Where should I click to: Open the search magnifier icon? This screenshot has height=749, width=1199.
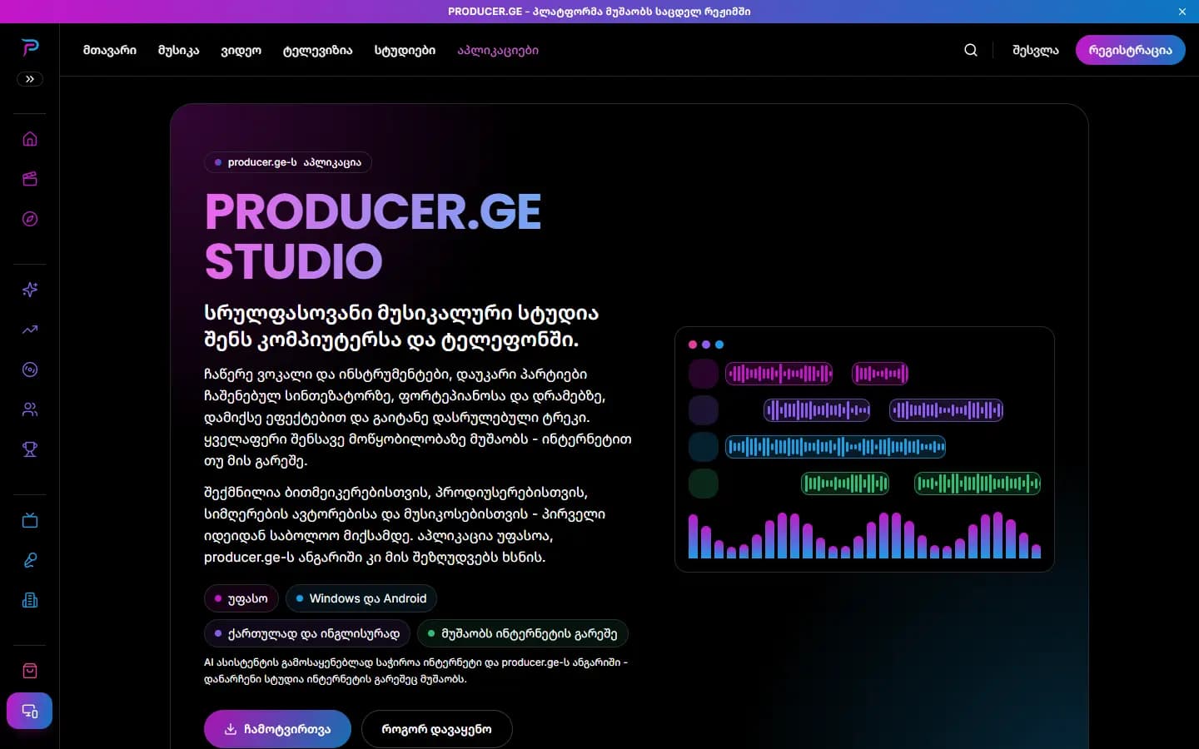pos(971,50)
